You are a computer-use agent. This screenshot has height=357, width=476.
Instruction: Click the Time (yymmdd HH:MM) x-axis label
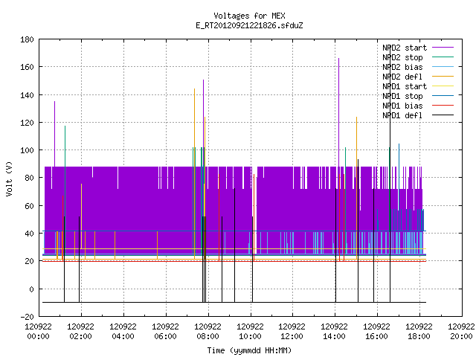(249, 350)
